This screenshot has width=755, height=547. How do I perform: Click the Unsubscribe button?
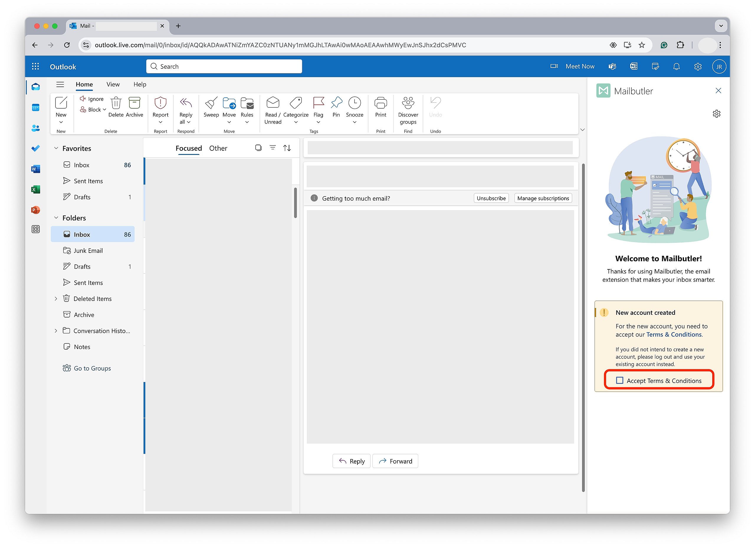click(491, 198)
